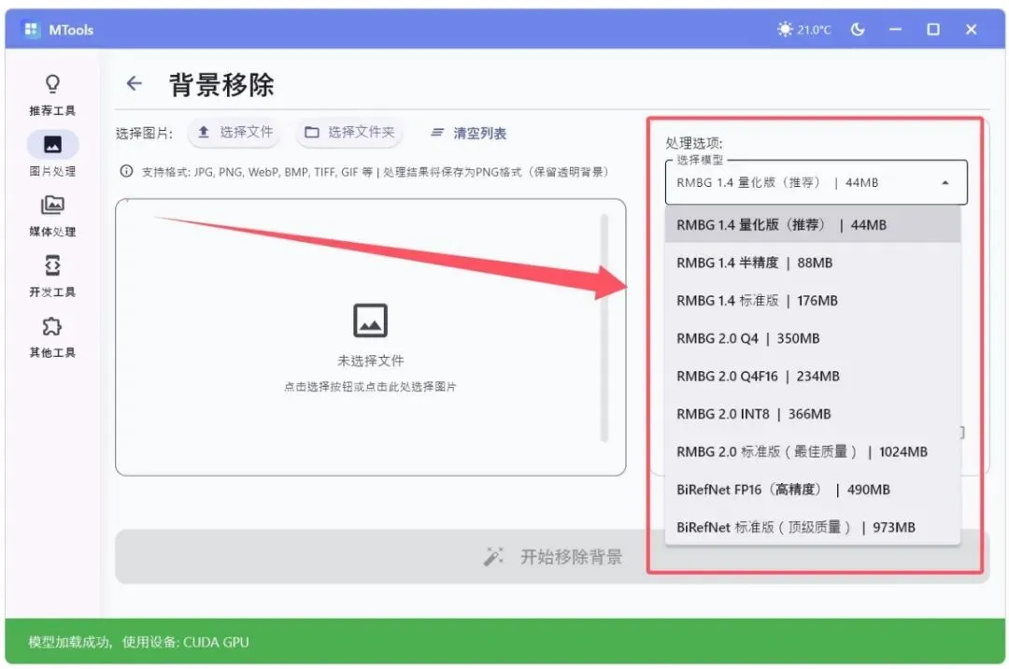
Task: Open the 其他工具 puzzle section
Action: coord(52,337)
